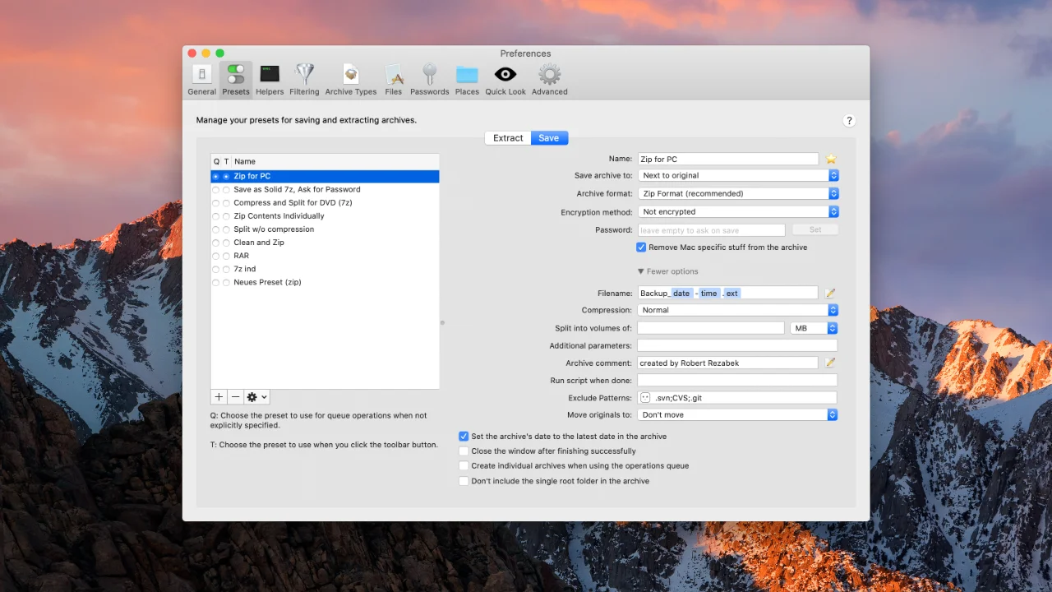Click the pencil icon next to Filename
This screenshot has width=1052, height=592.
pos(830,293)
